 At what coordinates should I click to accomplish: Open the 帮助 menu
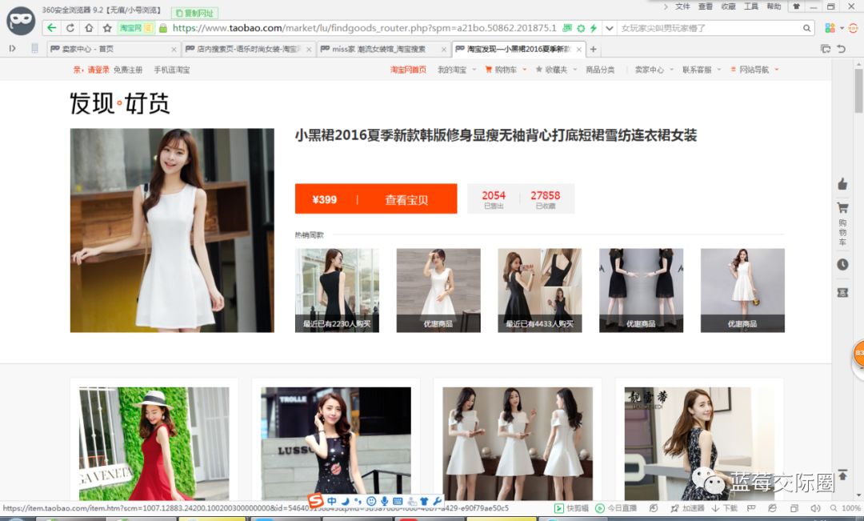(x=774, y=6)
